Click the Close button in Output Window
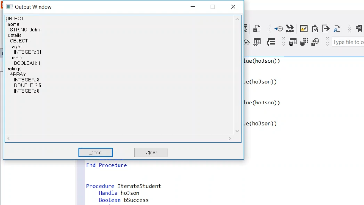 click(x=96, y=153)
